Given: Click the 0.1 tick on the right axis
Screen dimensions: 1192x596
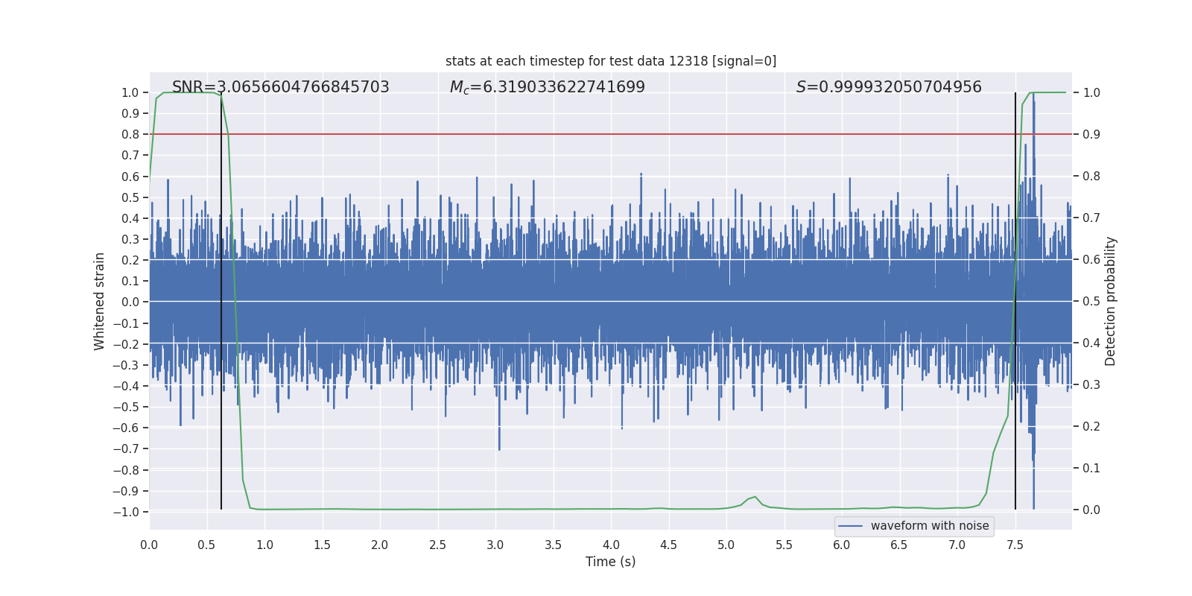Looking at the screenshot, I should point(1091,468).
